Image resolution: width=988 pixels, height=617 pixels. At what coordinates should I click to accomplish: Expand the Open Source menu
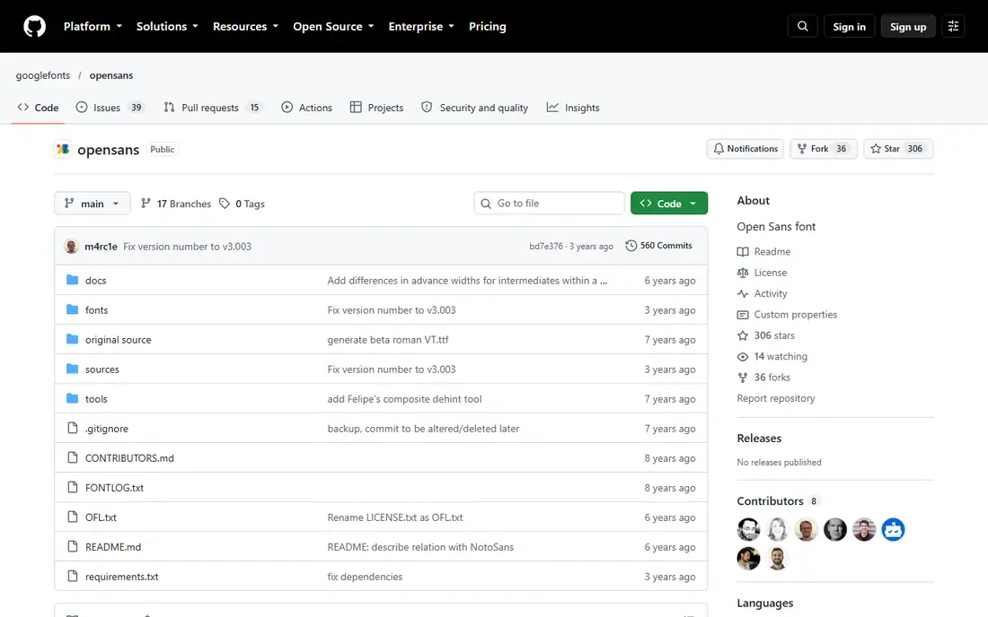pyautogui.click(x=333, y=26)
